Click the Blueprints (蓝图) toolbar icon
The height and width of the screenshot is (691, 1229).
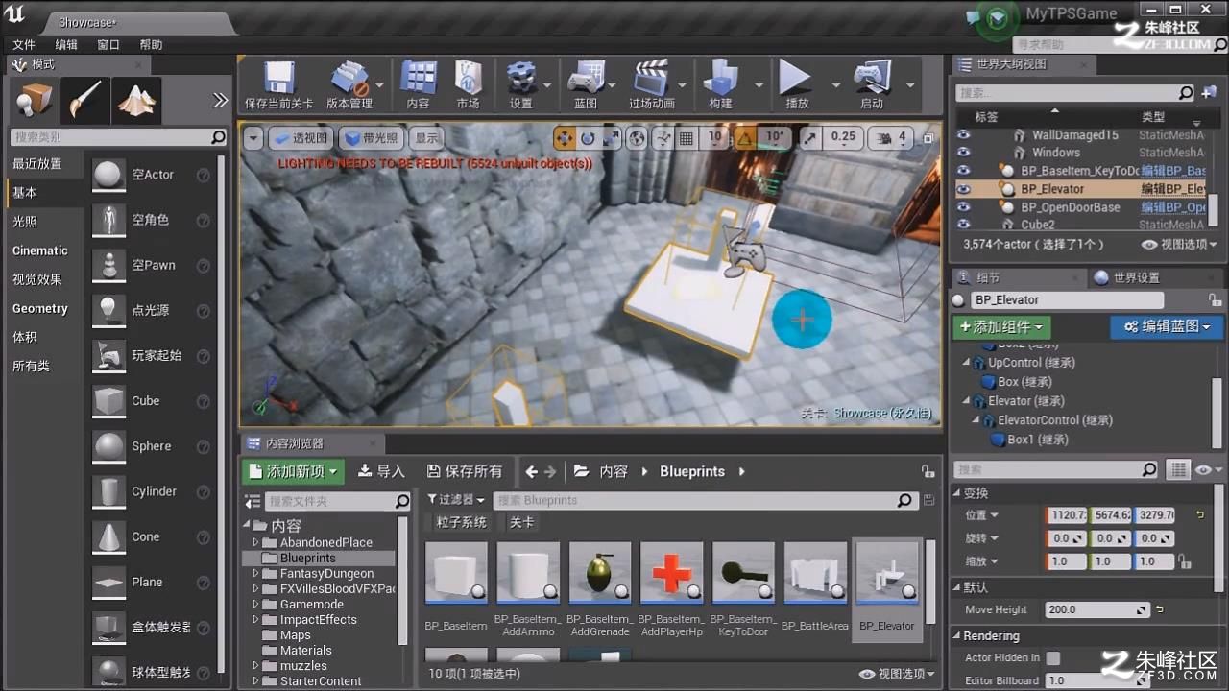coord(586,84)
